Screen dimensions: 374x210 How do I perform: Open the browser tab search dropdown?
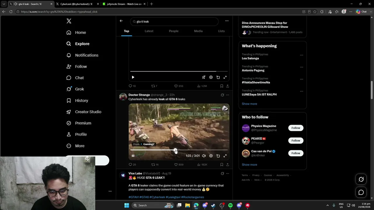click(x=4, y=4)
